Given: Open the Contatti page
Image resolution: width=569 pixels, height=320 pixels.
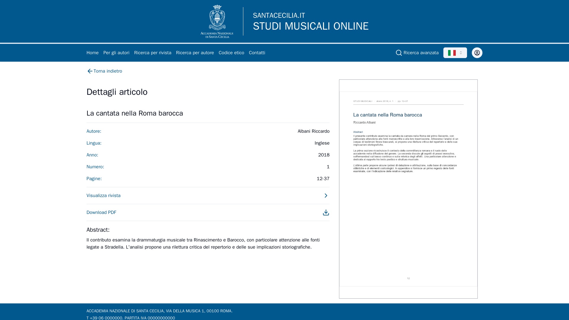Looking at the screenshot, I should pyautogui.click(x=257, y=53).
